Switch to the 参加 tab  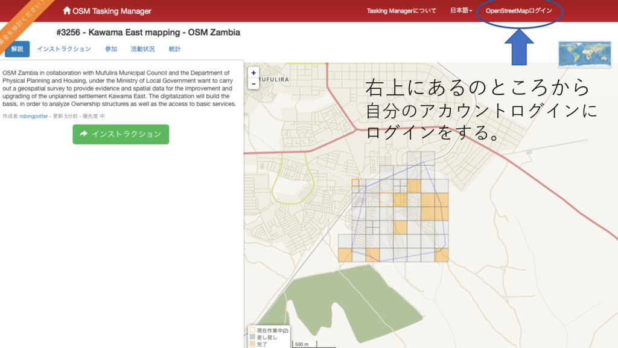tap(111, 49)
